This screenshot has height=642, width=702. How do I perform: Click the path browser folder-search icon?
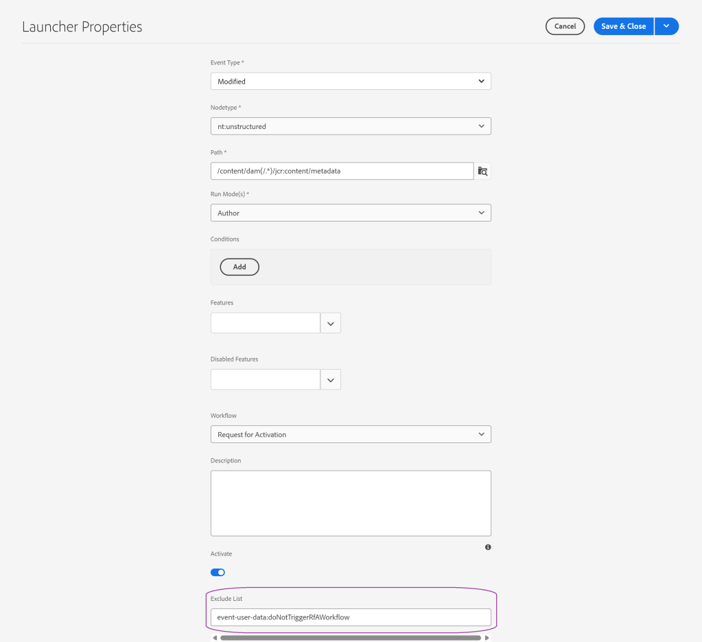482,171
